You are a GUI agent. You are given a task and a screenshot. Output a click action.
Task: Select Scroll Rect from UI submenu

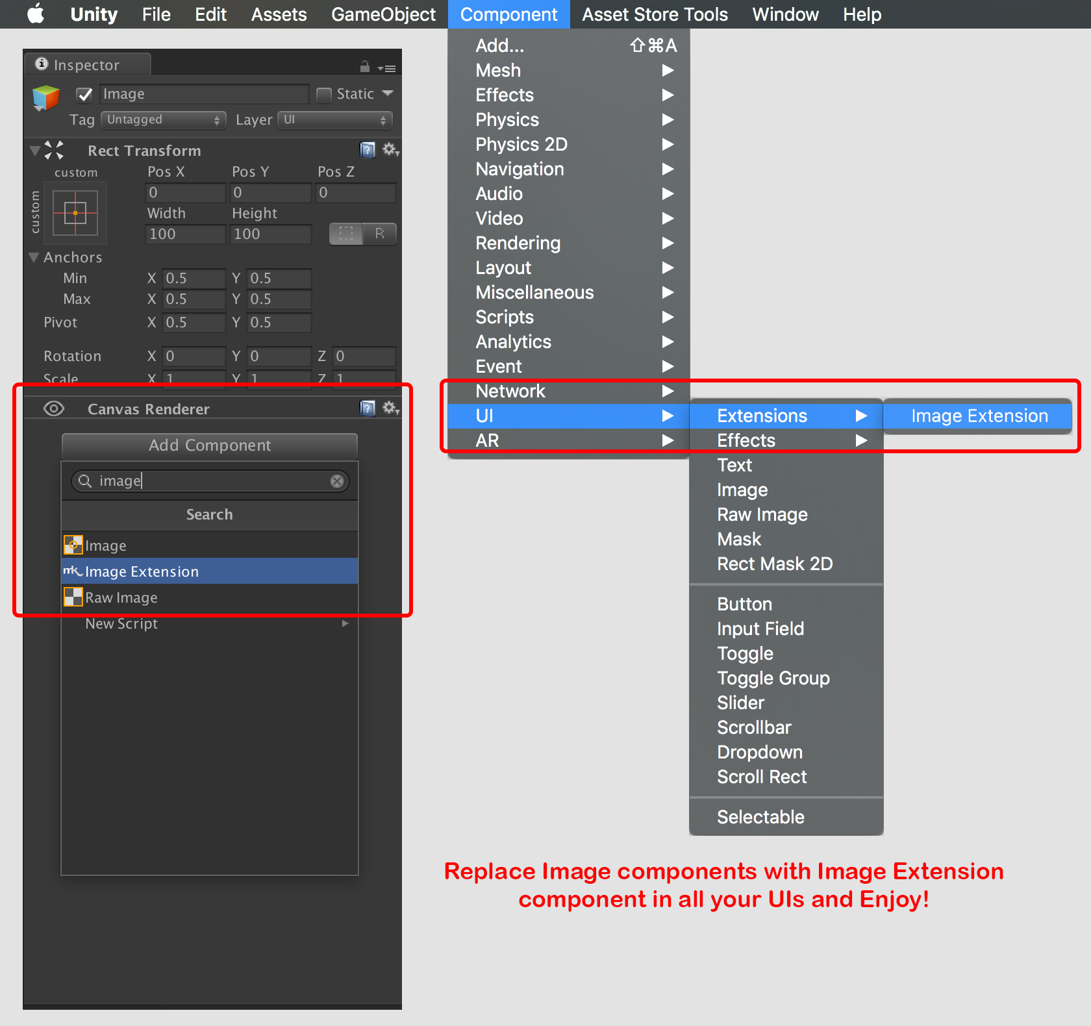pyautogui.click(x=786, y=777)
